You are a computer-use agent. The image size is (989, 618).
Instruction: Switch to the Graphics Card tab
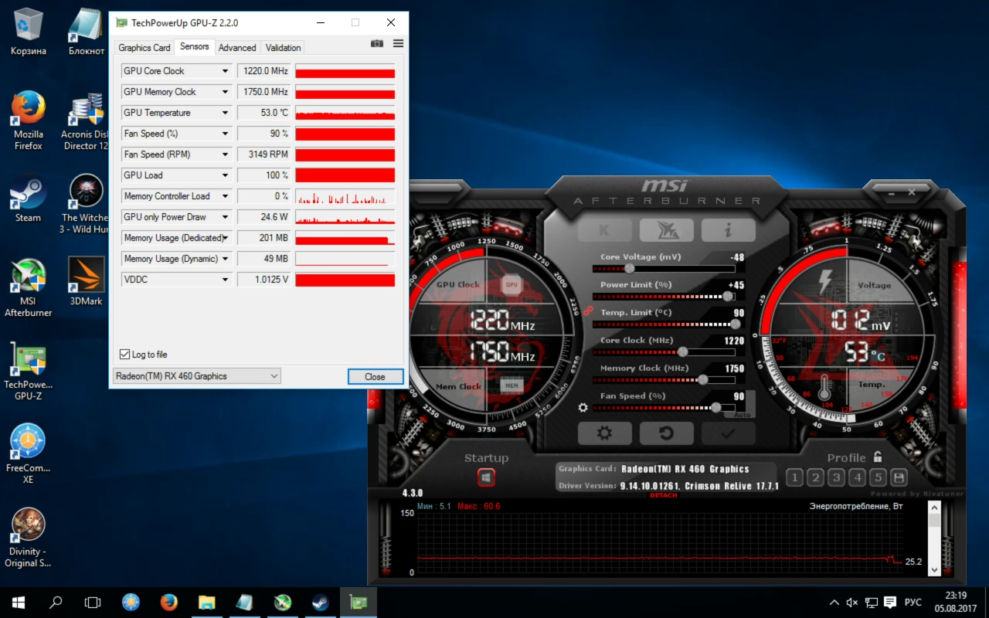(144, 48)
